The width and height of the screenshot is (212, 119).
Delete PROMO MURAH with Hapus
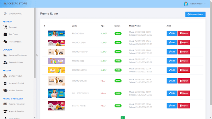184,70
